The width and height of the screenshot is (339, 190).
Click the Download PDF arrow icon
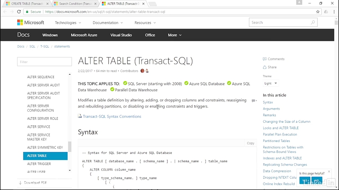pos(20,182)
